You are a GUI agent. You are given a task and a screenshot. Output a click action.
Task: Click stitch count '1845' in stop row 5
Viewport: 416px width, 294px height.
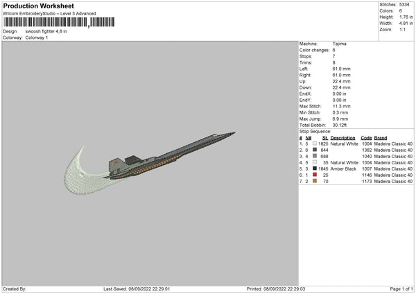point(323,169)
